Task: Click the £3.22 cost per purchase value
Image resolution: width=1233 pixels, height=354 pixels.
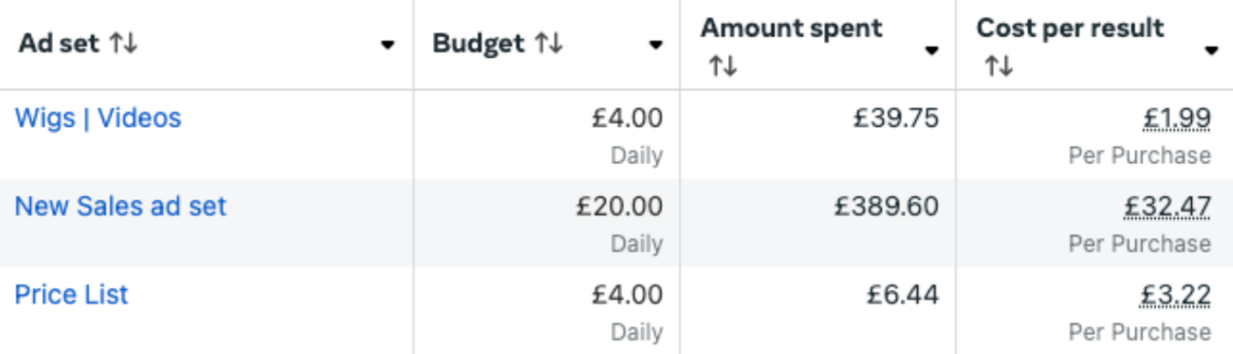Action: tap(1176, 294)
